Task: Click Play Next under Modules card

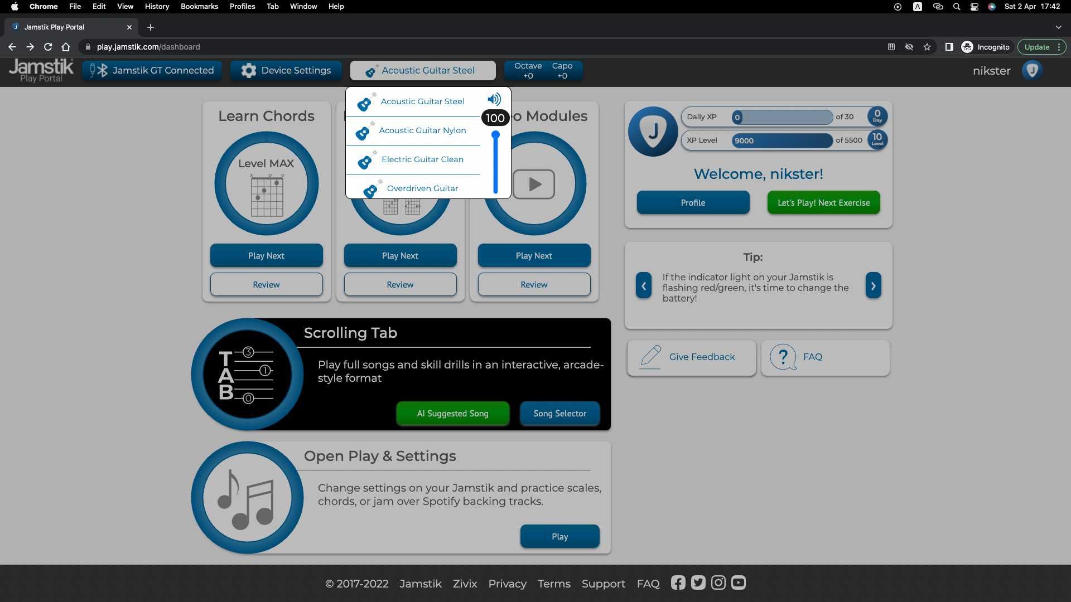Action: (x=534, y=255)
